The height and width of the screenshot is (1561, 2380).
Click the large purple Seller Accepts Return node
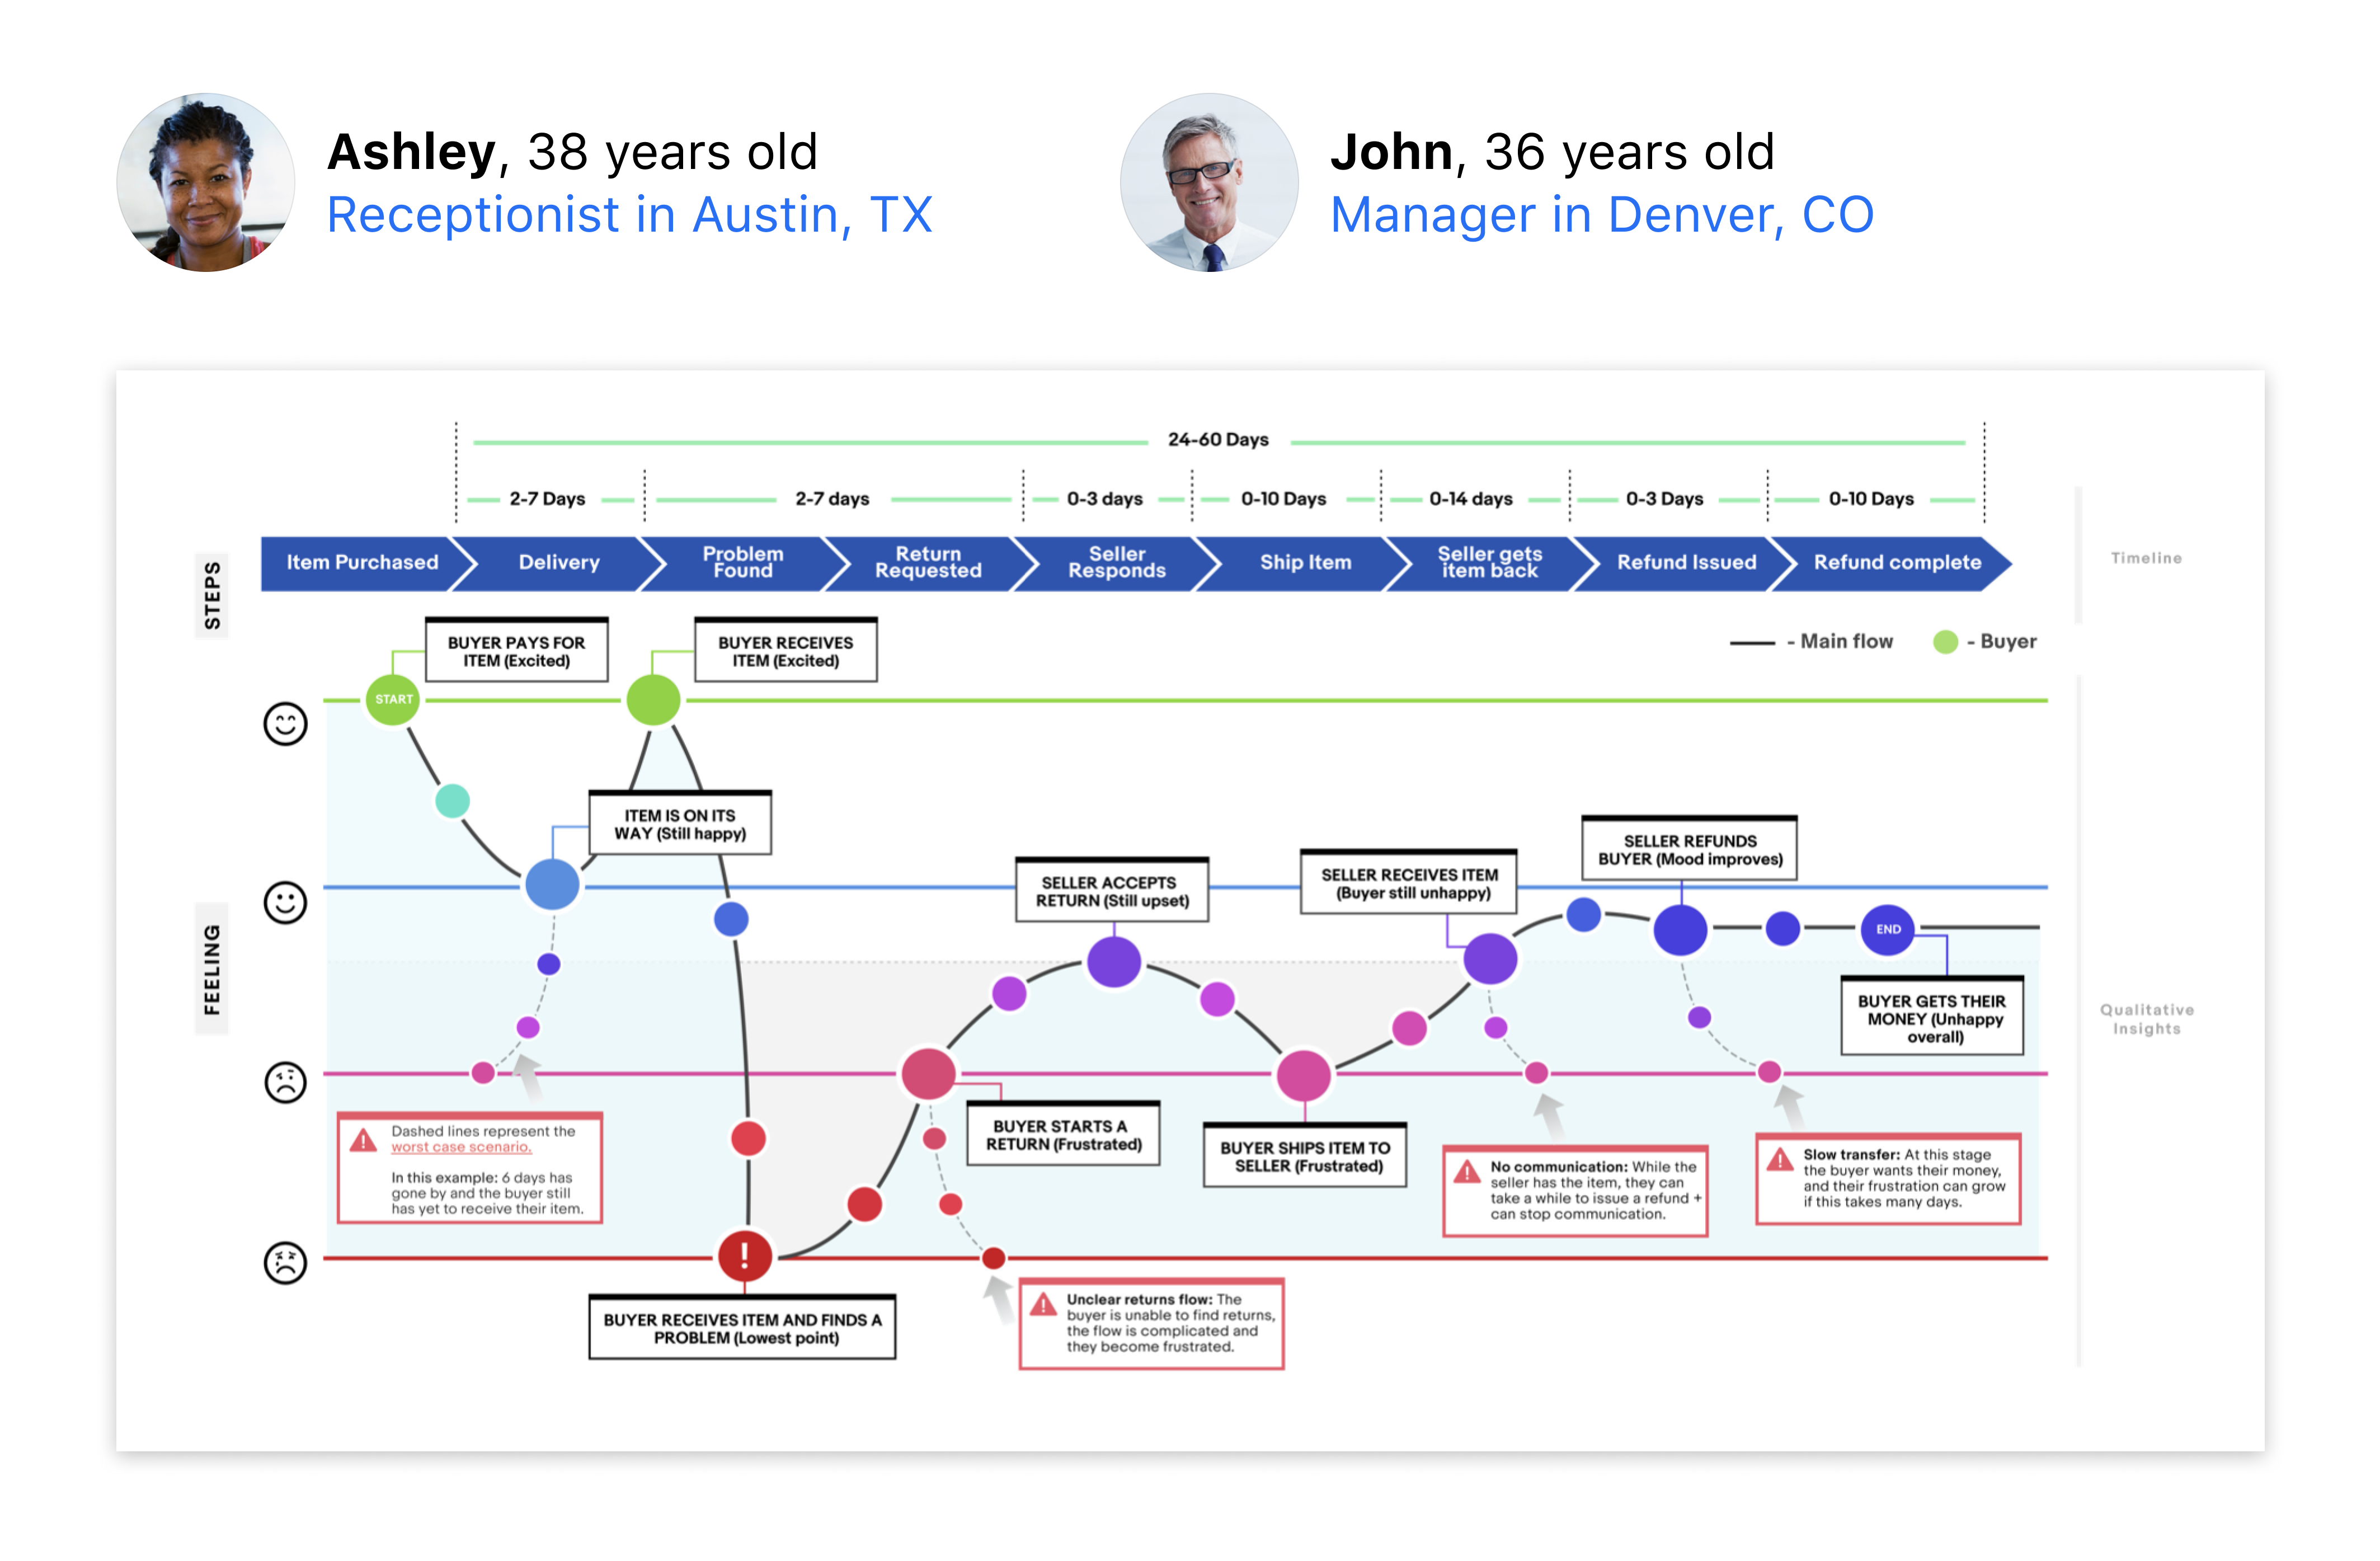tap(1114, 962)
